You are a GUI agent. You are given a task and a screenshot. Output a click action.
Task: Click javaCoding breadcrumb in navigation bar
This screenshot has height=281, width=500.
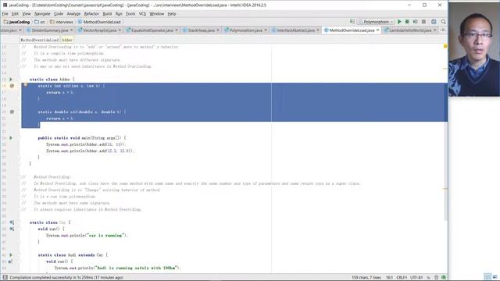point(16,22)
